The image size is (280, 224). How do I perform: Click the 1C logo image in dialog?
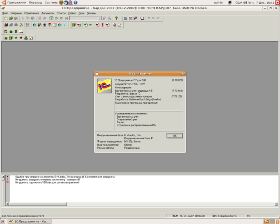(104, 86)
